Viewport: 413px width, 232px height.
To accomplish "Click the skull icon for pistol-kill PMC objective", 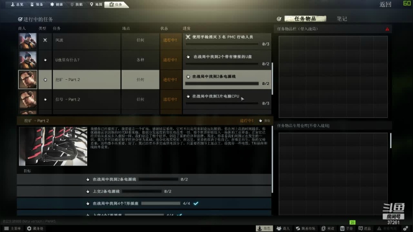I will coord(188,37).
